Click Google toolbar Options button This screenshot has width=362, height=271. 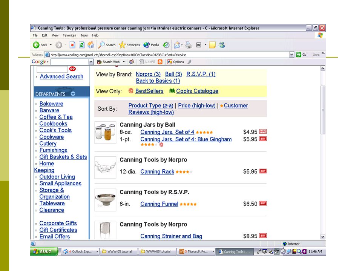coord(176,62)
